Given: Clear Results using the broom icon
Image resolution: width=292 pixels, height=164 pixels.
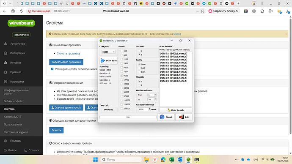Looking at the screenshot, I should click(x=176, y=110).
